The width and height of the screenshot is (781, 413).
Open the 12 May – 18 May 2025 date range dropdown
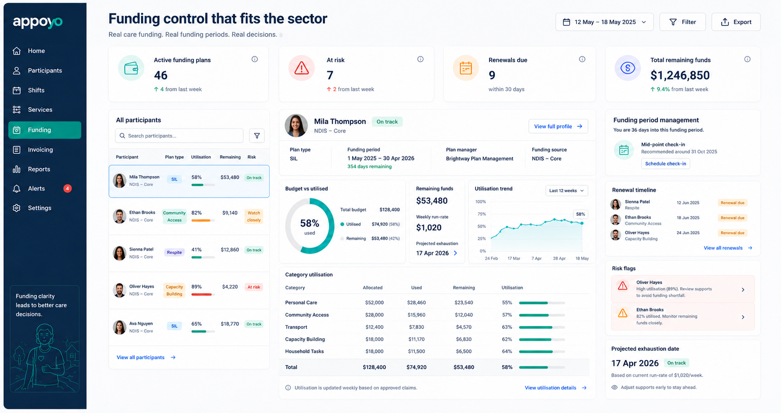[x=604, y=22]
